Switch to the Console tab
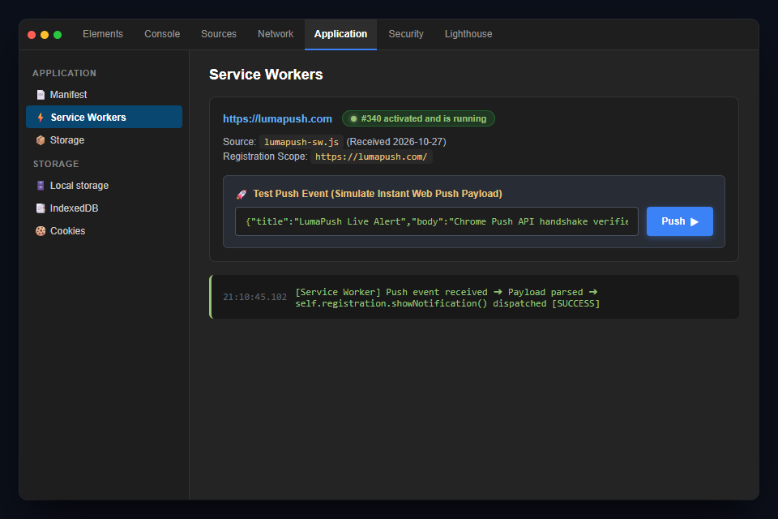Viewport: 778px width, 519px height. click(162, 34)
